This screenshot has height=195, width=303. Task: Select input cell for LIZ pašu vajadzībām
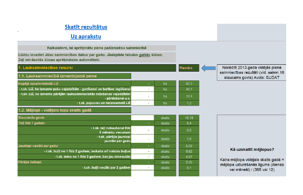[143, 89]
